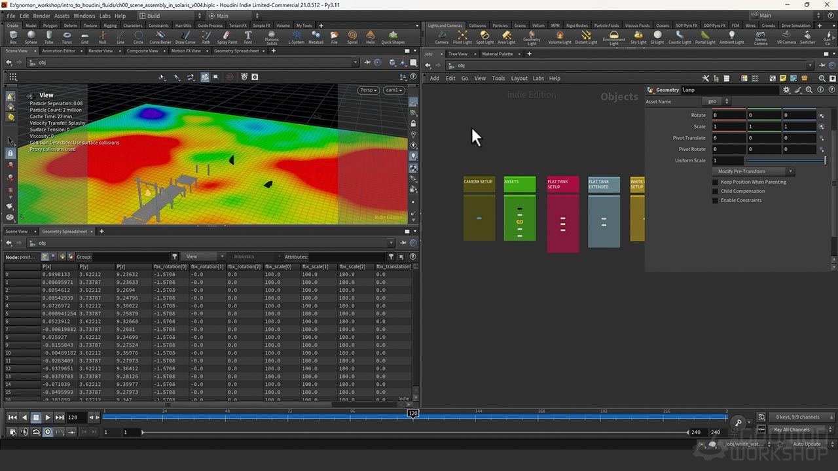838x471 pixels.
Task: Check the Enable Constraints option
Action: (715, 200)
